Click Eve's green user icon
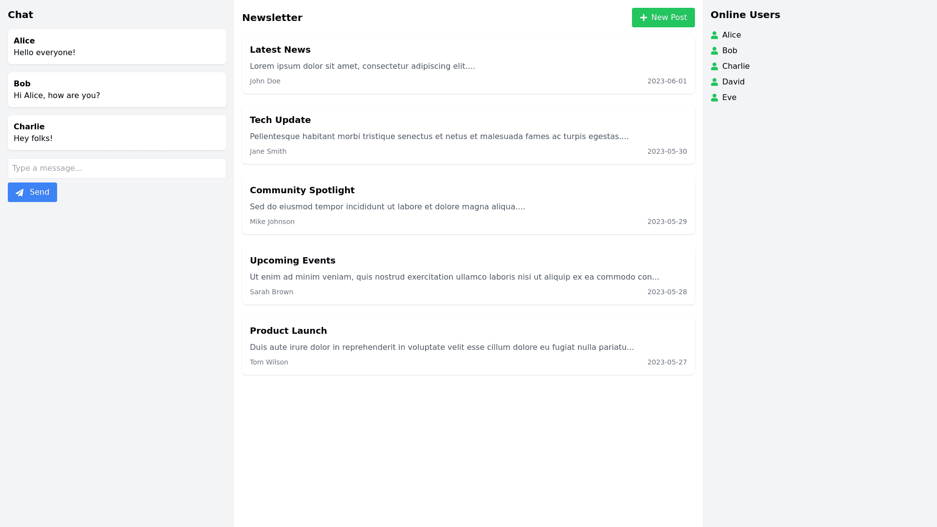The width and height of the screenshot is (937, 527). tap(714, 98)
